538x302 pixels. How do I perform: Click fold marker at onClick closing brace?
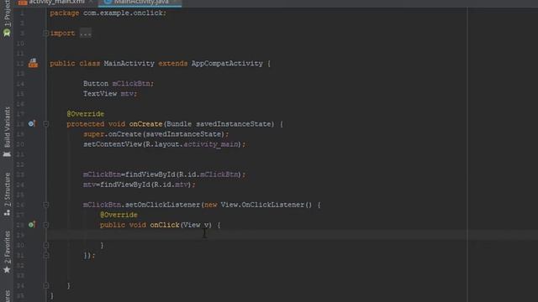tap(45, 245)
